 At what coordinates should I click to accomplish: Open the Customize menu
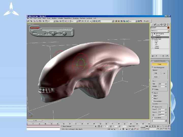click(x=83, y=18)
